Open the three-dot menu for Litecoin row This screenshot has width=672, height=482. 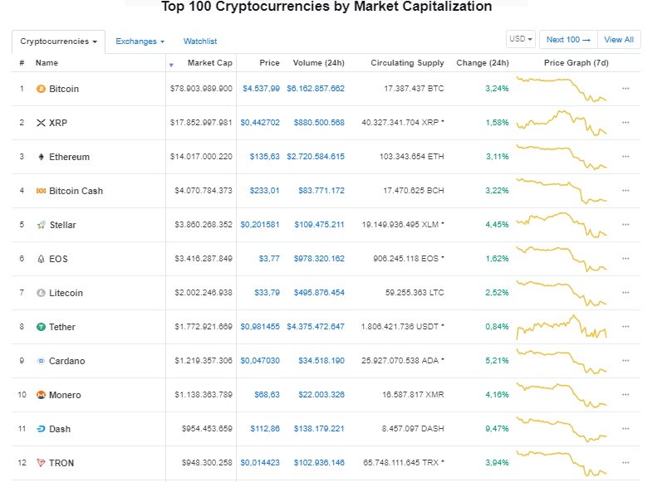click(625, 293)
